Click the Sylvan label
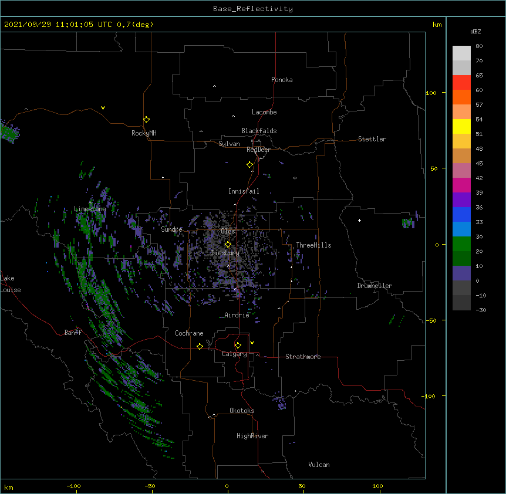 tap(229, 144)
